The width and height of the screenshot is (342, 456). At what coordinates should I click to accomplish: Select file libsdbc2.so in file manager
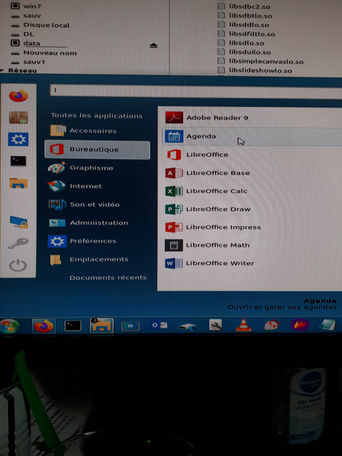pos(245,6)
